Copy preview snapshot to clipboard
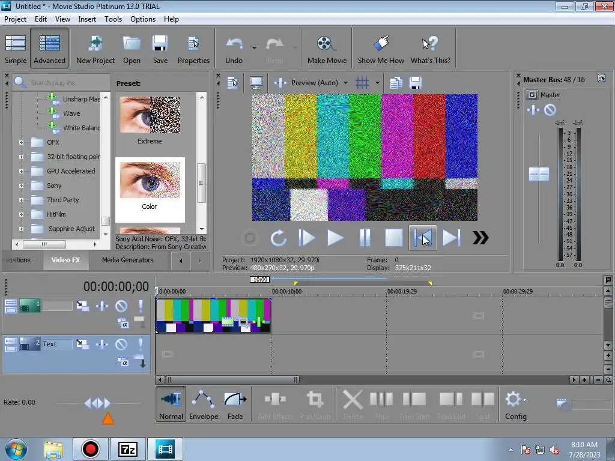The width and height of the screenshot is (615, 461). [x=396, y=83]
